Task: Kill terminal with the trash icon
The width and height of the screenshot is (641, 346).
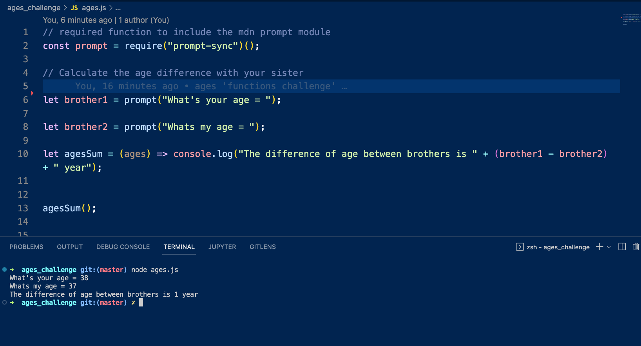Action: [x=636, y=247]
